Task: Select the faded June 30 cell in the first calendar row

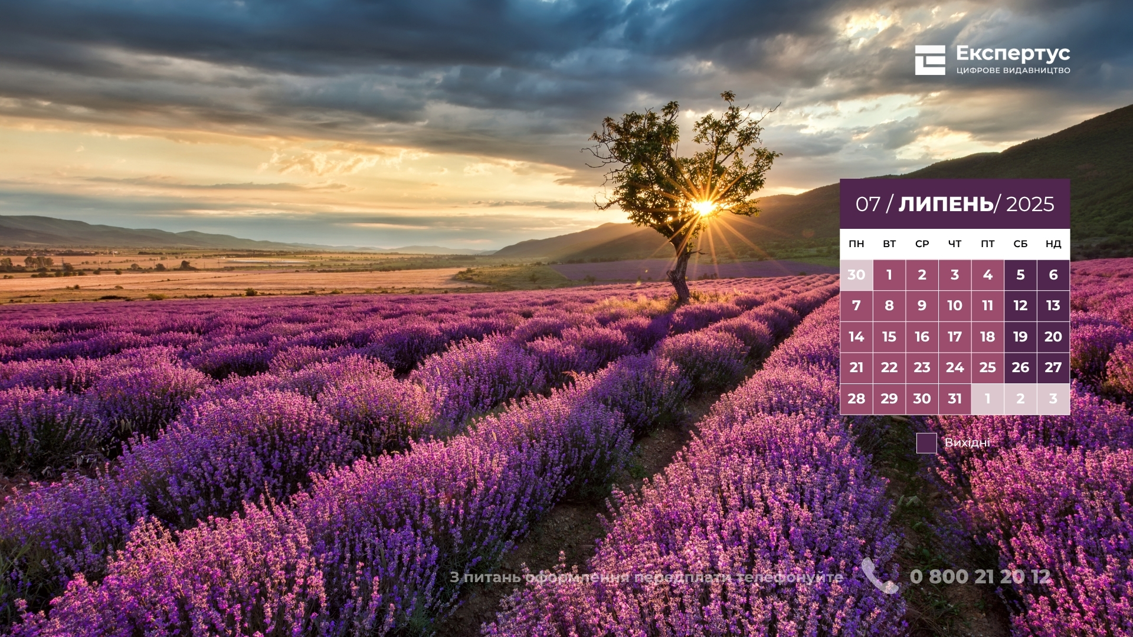Action: click(856, 275)
